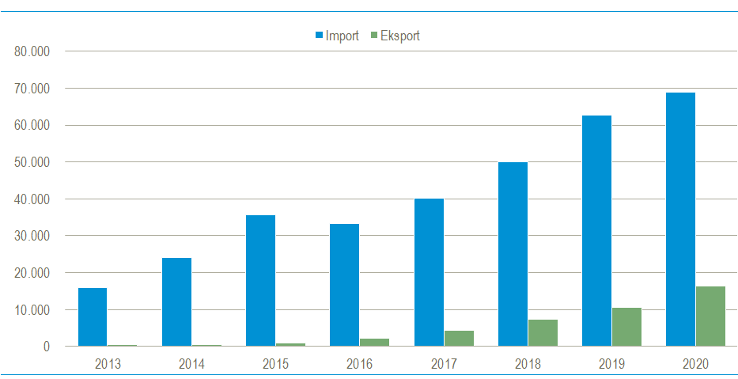Pick the Import bar for 2016

point(344,285)
